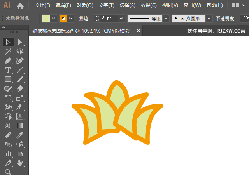Image resolution: width=249 pixels, height=175 pixels.
Task: Click the orange stroke color swatch
Action: (x=63, y=18)
